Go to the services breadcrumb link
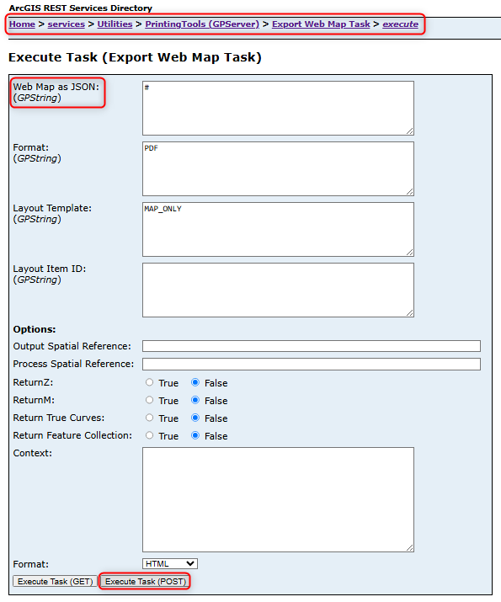This screenshot has height=602, width=501. [x=66, y=24]
